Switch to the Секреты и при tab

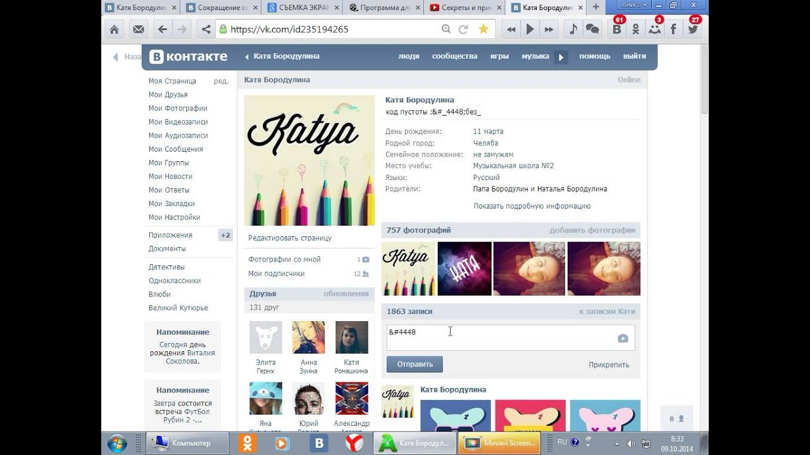tap(466, 8)
